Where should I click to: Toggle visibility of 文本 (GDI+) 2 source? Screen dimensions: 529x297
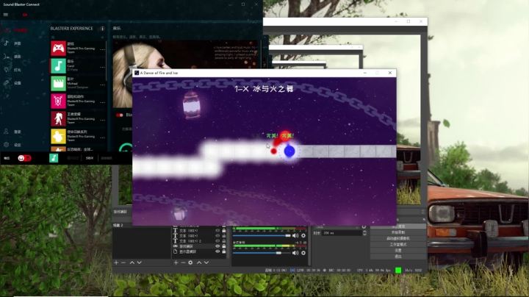(217, 241)
